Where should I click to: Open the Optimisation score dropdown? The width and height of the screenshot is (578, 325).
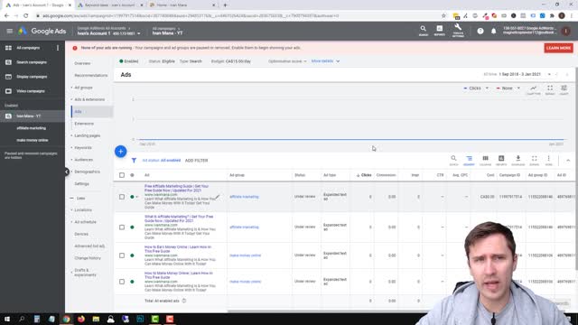click(x=287, y=61)
